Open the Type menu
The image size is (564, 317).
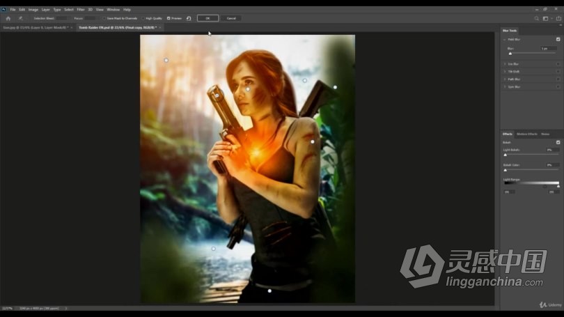point(57,10)
